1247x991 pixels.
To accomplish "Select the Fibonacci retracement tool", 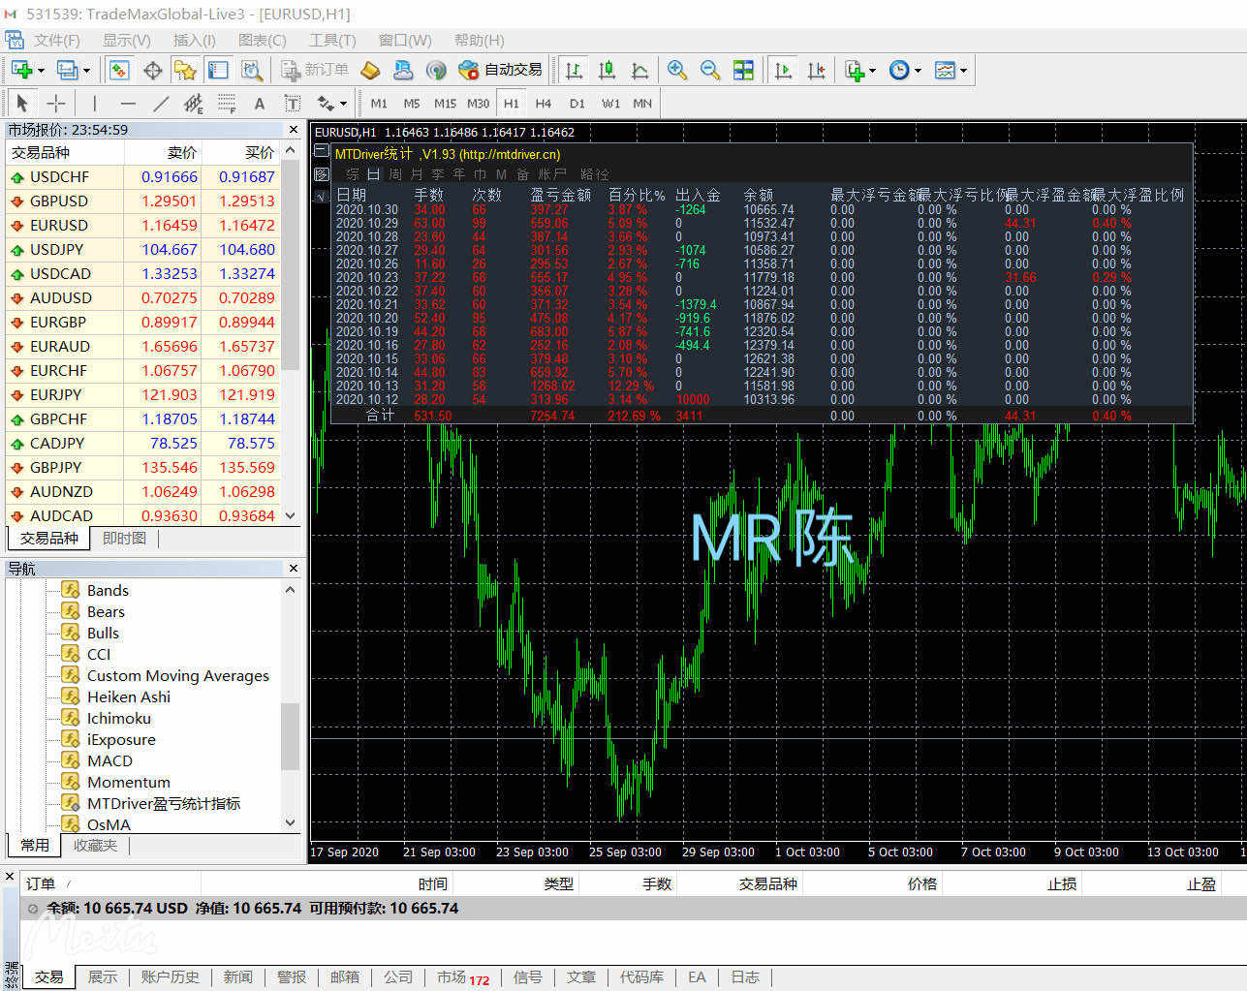I will point(227,103).
